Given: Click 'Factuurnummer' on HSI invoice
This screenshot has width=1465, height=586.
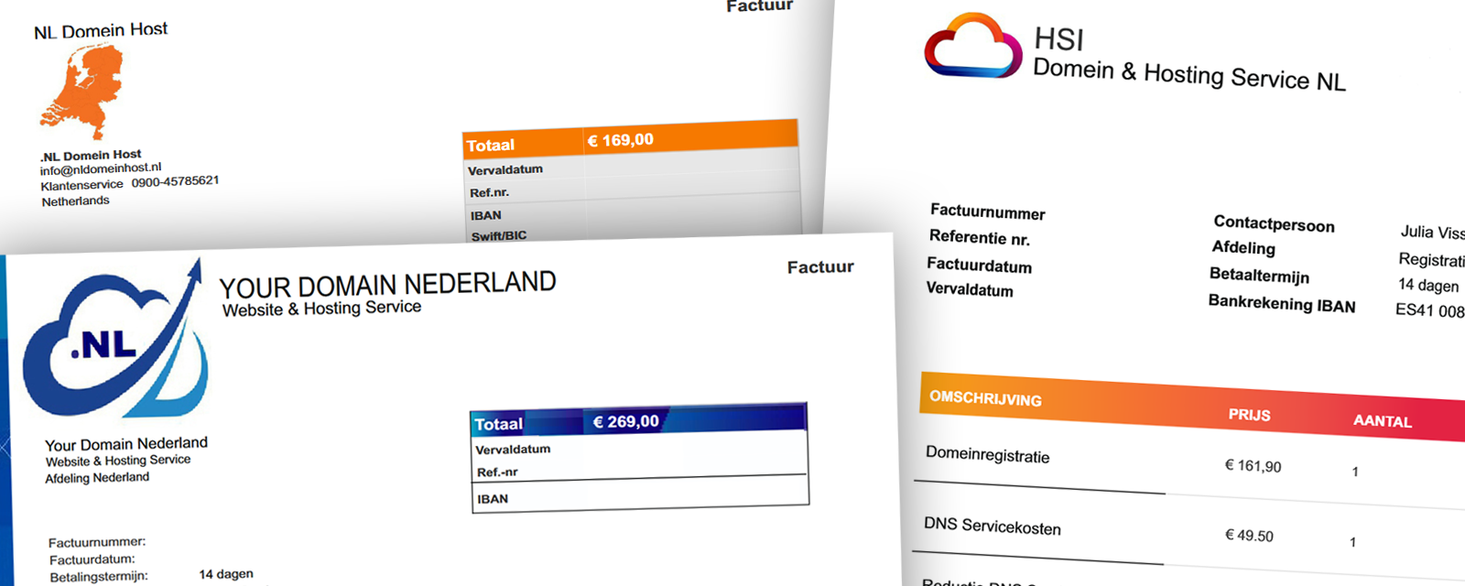Looking at the screenshot, I should tap(988, 212).
